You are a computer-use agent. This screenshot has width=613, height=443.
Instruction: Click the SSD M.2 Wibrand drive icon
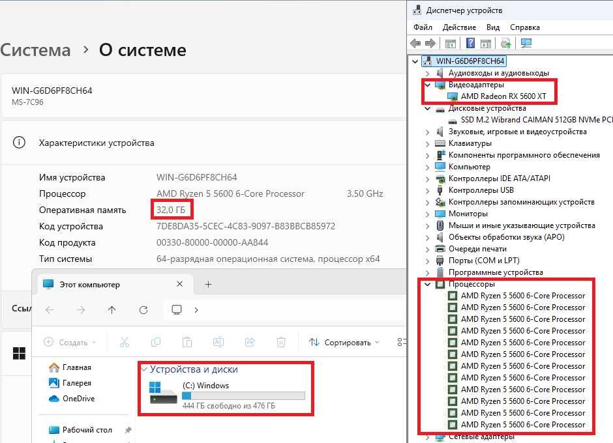(453, 121)
